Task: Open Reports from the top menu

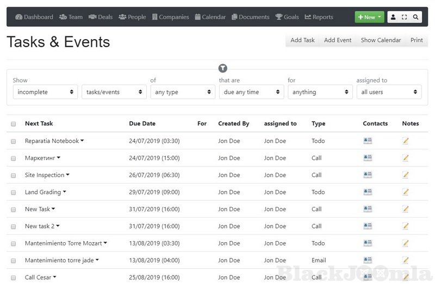Action: [319, 17]
